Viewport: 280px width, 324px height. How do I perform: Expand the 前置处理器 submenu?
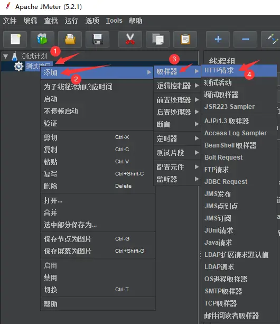click(x=178, y=100)
